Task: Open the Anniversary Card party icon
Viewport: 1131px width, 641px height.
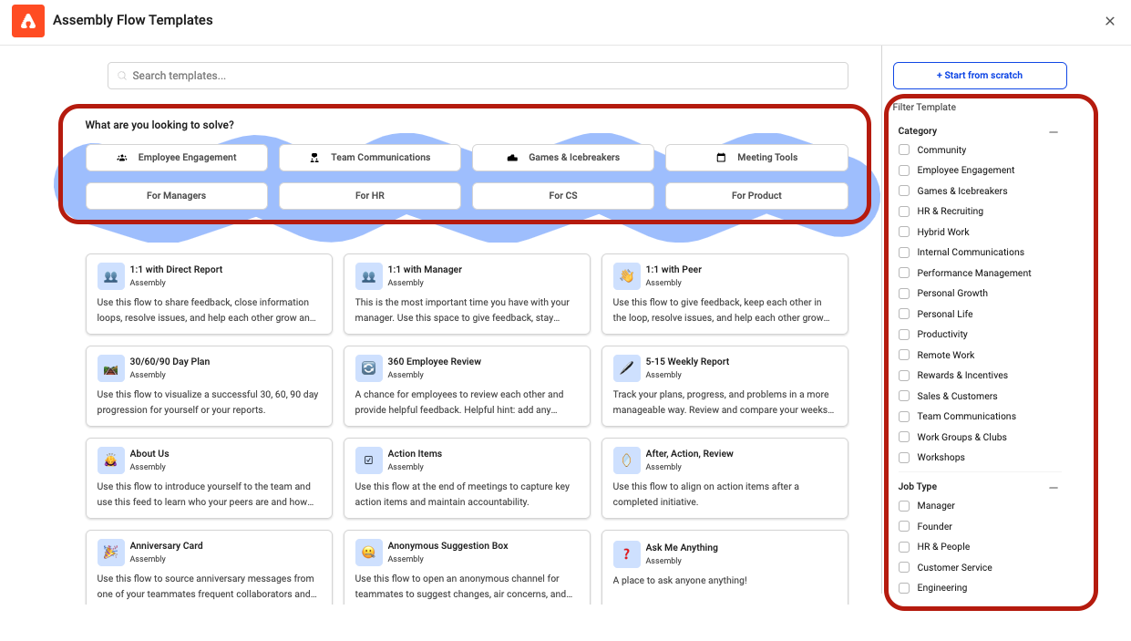Action: pyautogui.click(x=111, y=552)
